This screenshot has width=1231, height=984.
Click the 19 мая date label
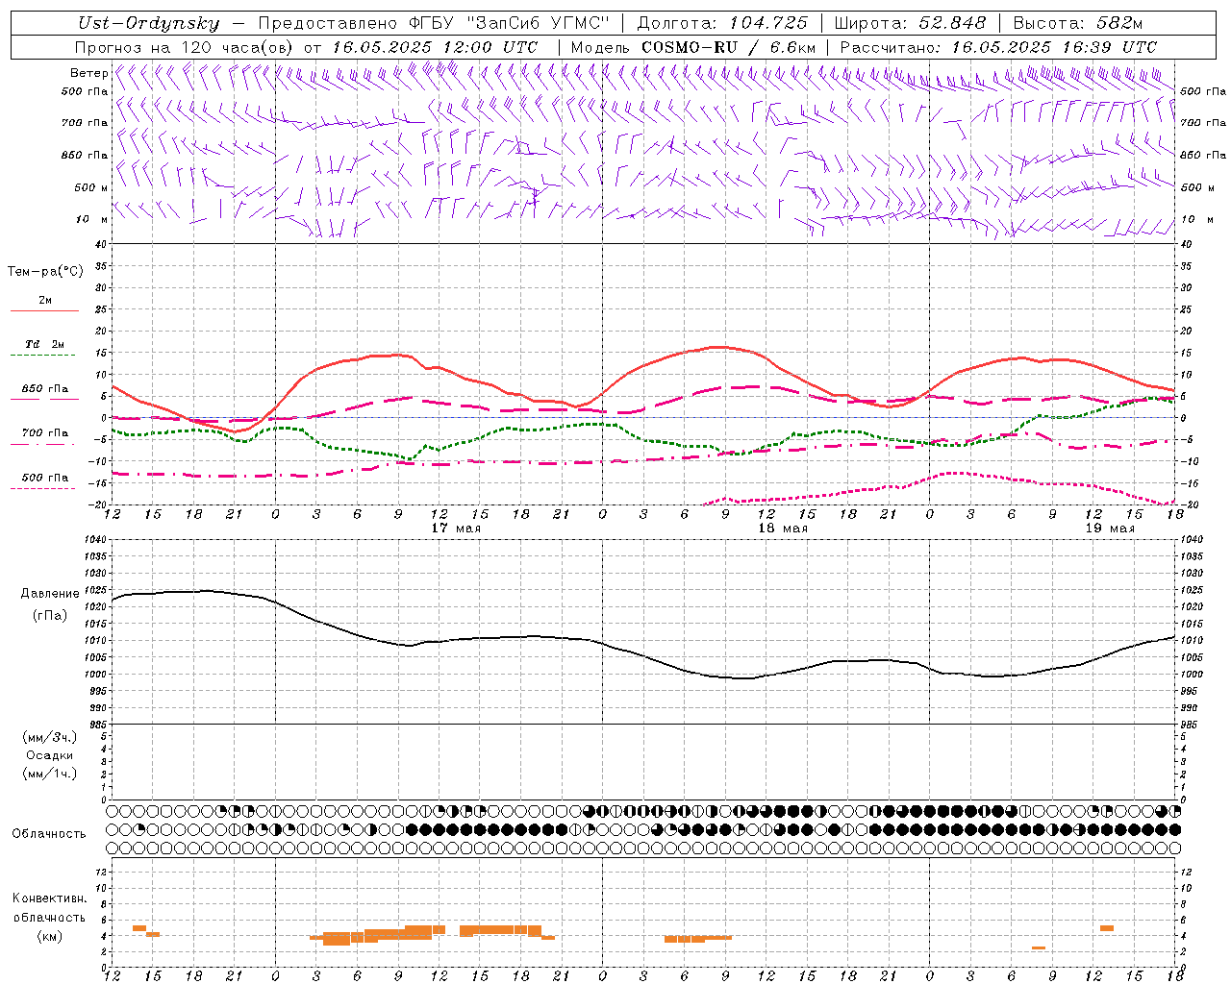click(1110, 529)
